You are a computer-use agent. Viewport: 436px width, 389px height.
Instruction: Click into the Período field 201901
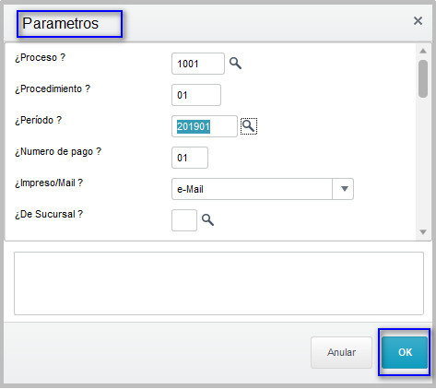coord(205,126)
